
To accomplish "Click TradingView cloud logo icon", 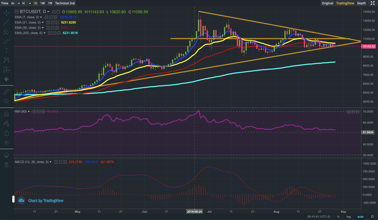I will [21, 201].
